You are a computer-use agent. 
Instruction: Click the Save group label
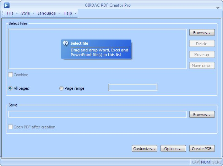pos(13,105)
